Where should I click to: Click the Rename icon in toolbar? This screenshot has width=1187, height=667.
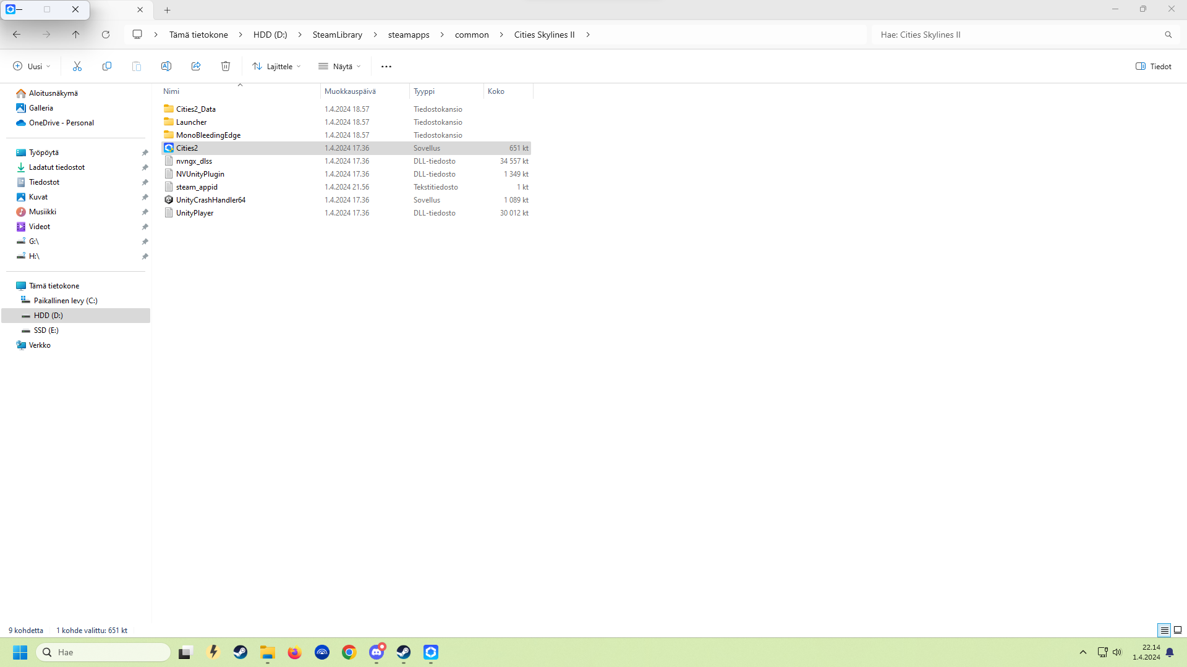point(166,66)
